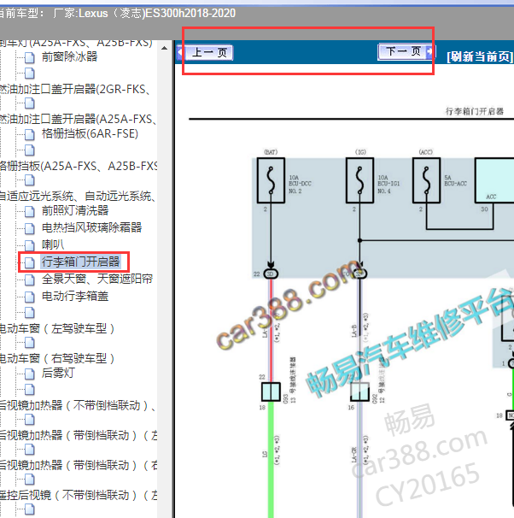Go to next page with 下一页 button
514x518 pixels.
[406, 52]
